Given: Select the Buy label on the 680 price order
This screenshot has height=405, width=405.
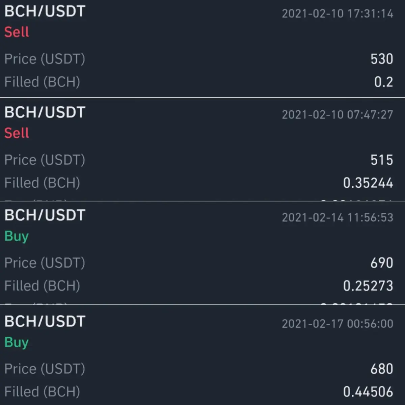Looking at the screenshot, I should tap(17, 343).
